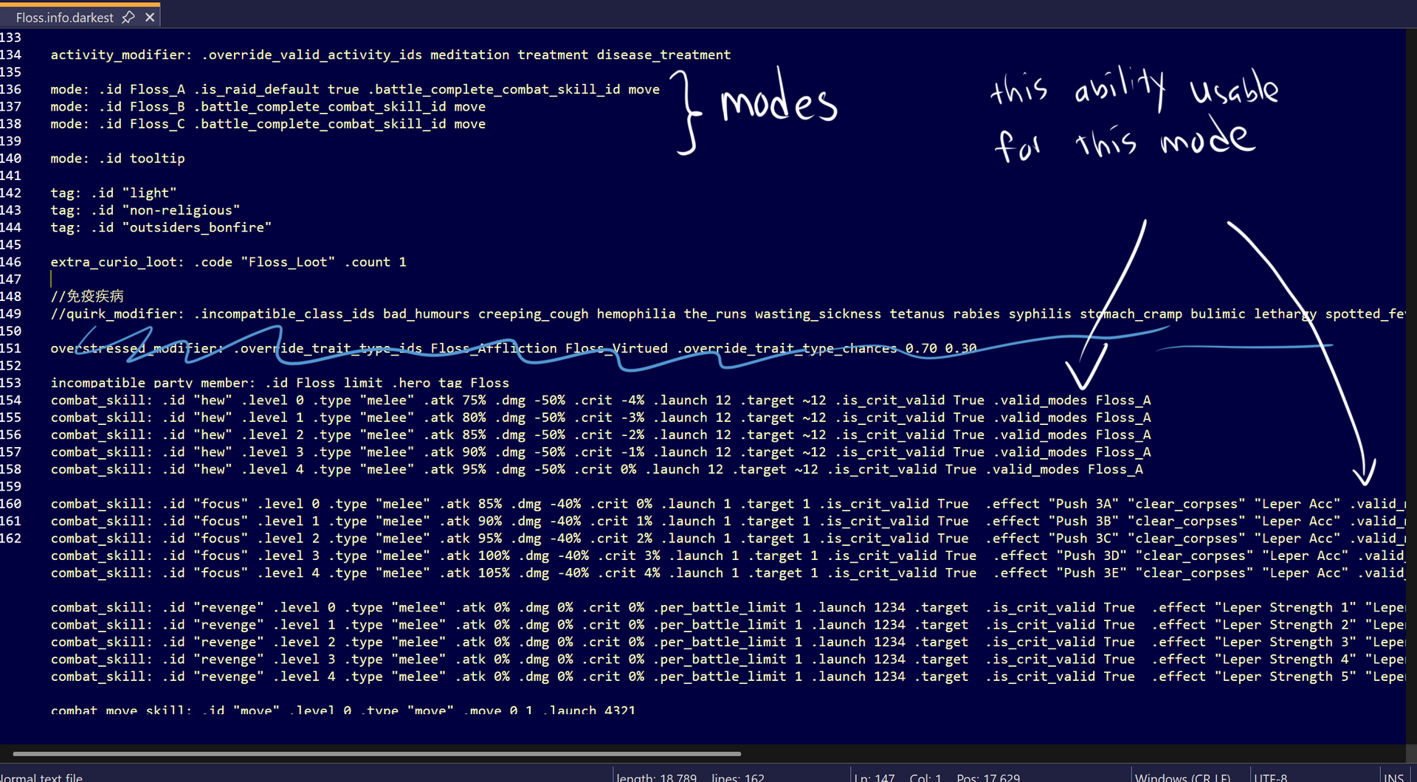Click line number 147 in the gutter

click(x=11, y=279)
